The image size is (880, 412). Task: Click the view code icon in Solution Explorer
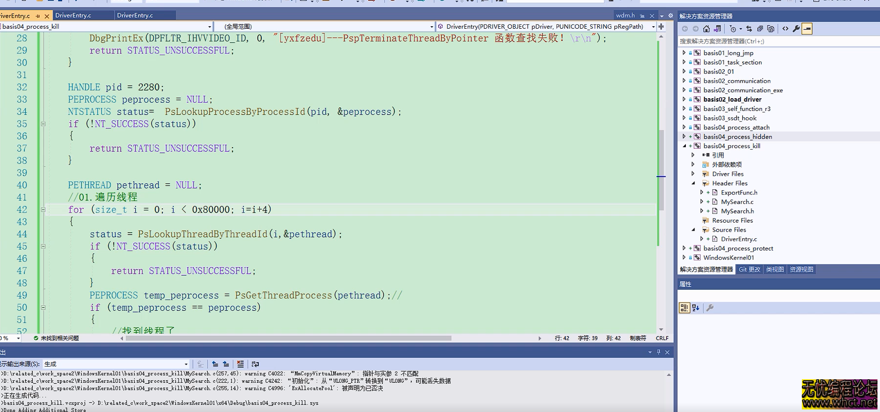tap(785, 29)
